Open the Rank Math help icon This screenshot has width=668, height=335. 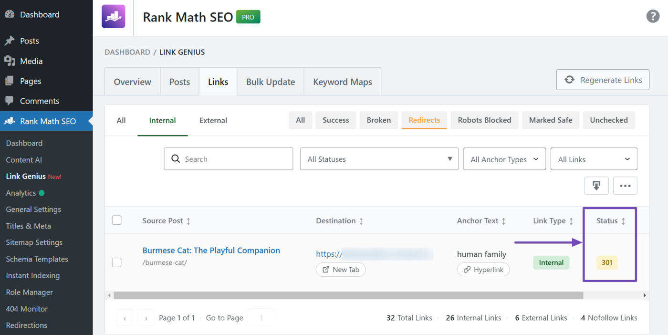[x=653, y=16]
